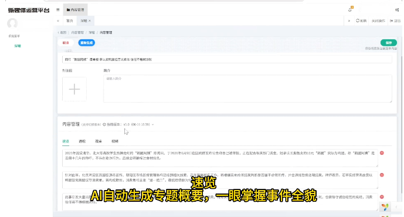Open the 关闭操作 dropdown
This screenshot has height=217, width=404.
pos(378,21)
